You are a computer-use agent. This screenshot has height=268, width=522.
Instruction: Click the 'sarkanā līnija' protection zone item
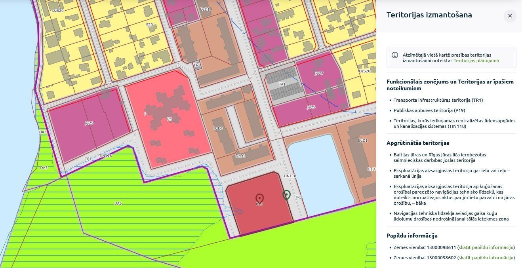(x=452, y=173)
